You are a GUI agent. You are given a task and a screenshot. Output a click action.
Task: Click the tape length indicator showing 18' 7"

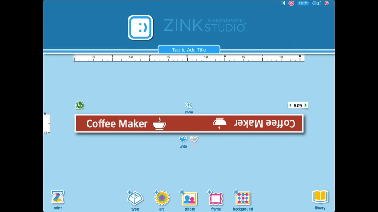pos(303,3)
